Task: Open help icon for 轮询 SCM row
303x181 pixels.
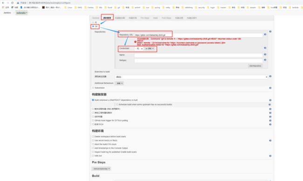Action: pyautogui.click(x=270, y=124)
